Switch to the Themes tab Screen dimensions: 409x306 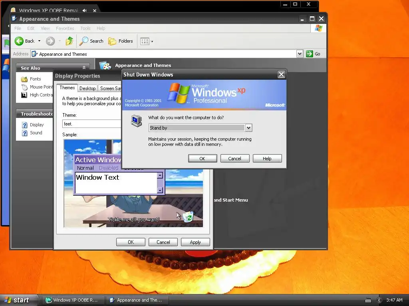(67, 88)
